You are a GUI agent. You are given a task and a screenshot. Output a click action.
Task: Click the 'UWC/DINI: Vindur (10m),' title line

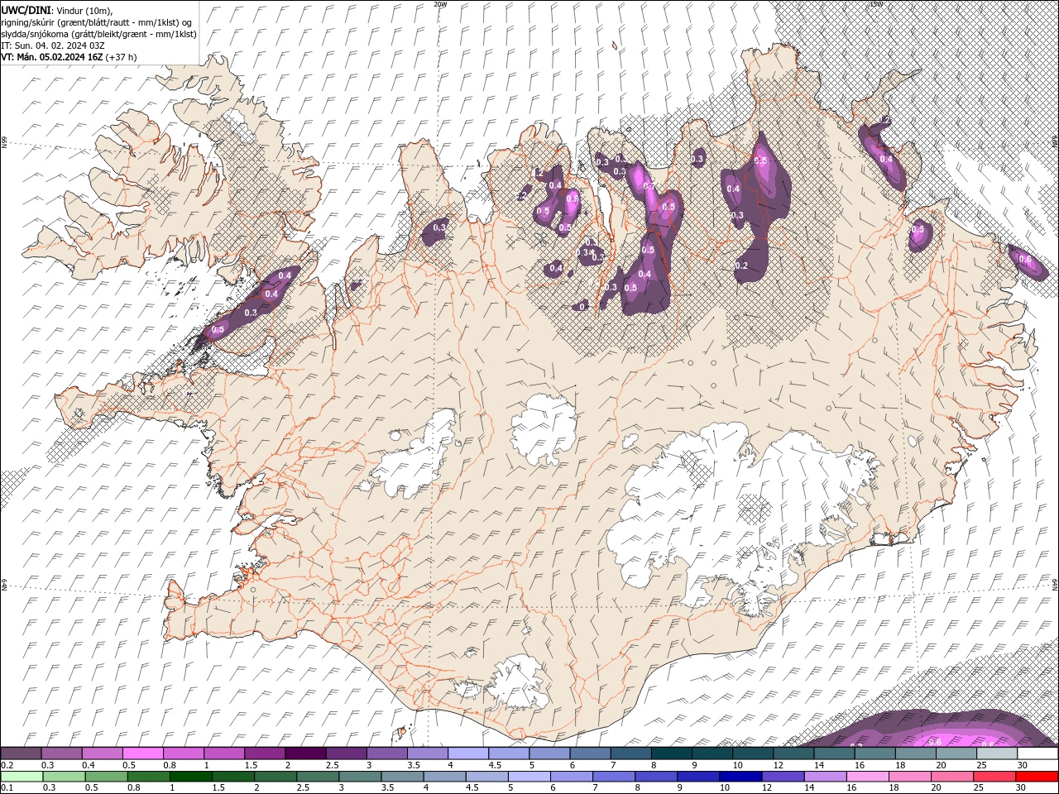[x=58, y=10]
